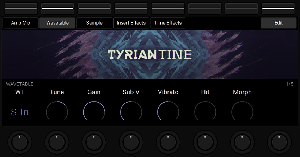Select the Wavetable tab
Viewport: 300px width, 157px height.
click(x=57, y=23)
